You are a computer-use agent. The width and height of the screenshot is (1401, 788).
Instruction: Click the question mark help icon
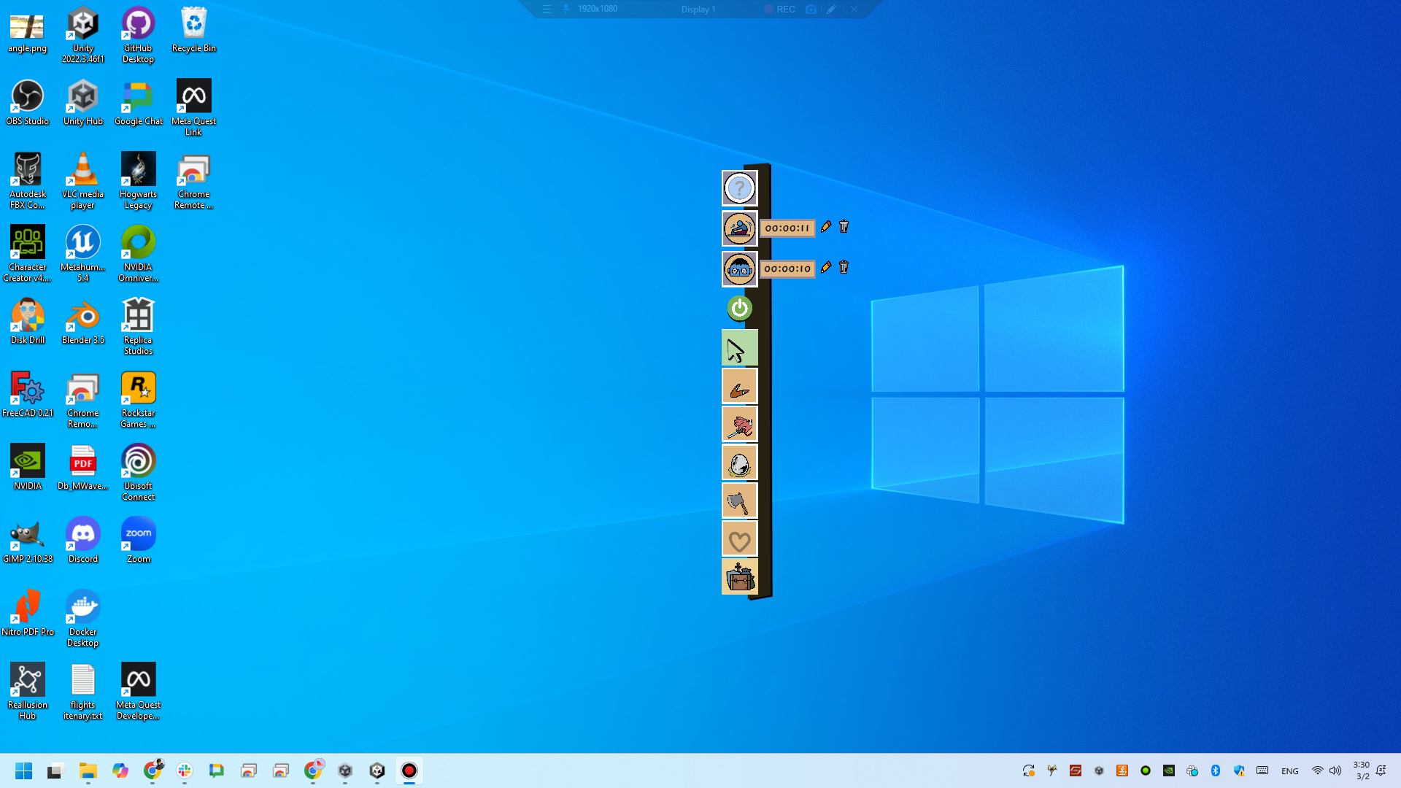click(739, 188)
